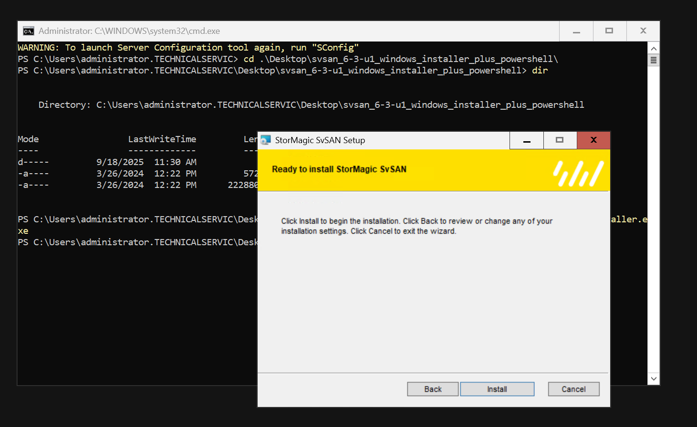
Task: Click the WARNING SConfig line in cmd
Action: (188, 48)
